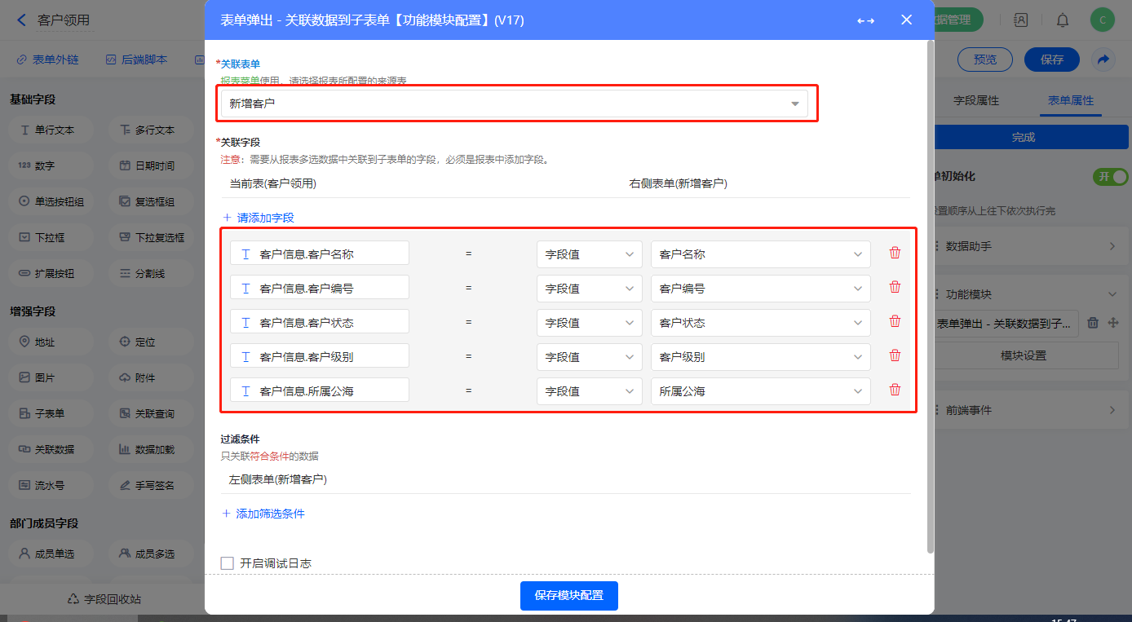Expand the 客户级别 right-side field dropdown
Image resolution: width=1132 pixels, height=622 pixels.
(x=760, y=356)
